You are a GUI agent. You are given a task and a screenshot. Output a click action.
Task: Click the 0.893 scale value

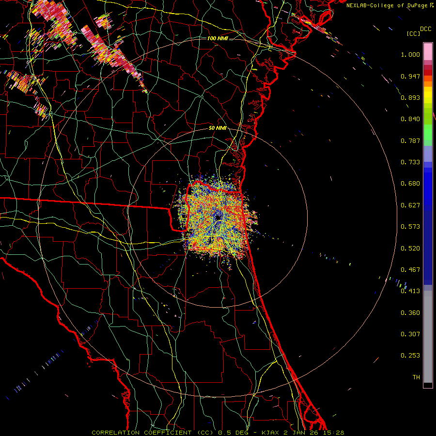coord(410,97)
